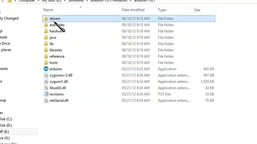Image resolution: width=257 pixels, height=144 pixels.
Task: Click the 43 KB size of libusb0.dll
Action: point(210,88)
